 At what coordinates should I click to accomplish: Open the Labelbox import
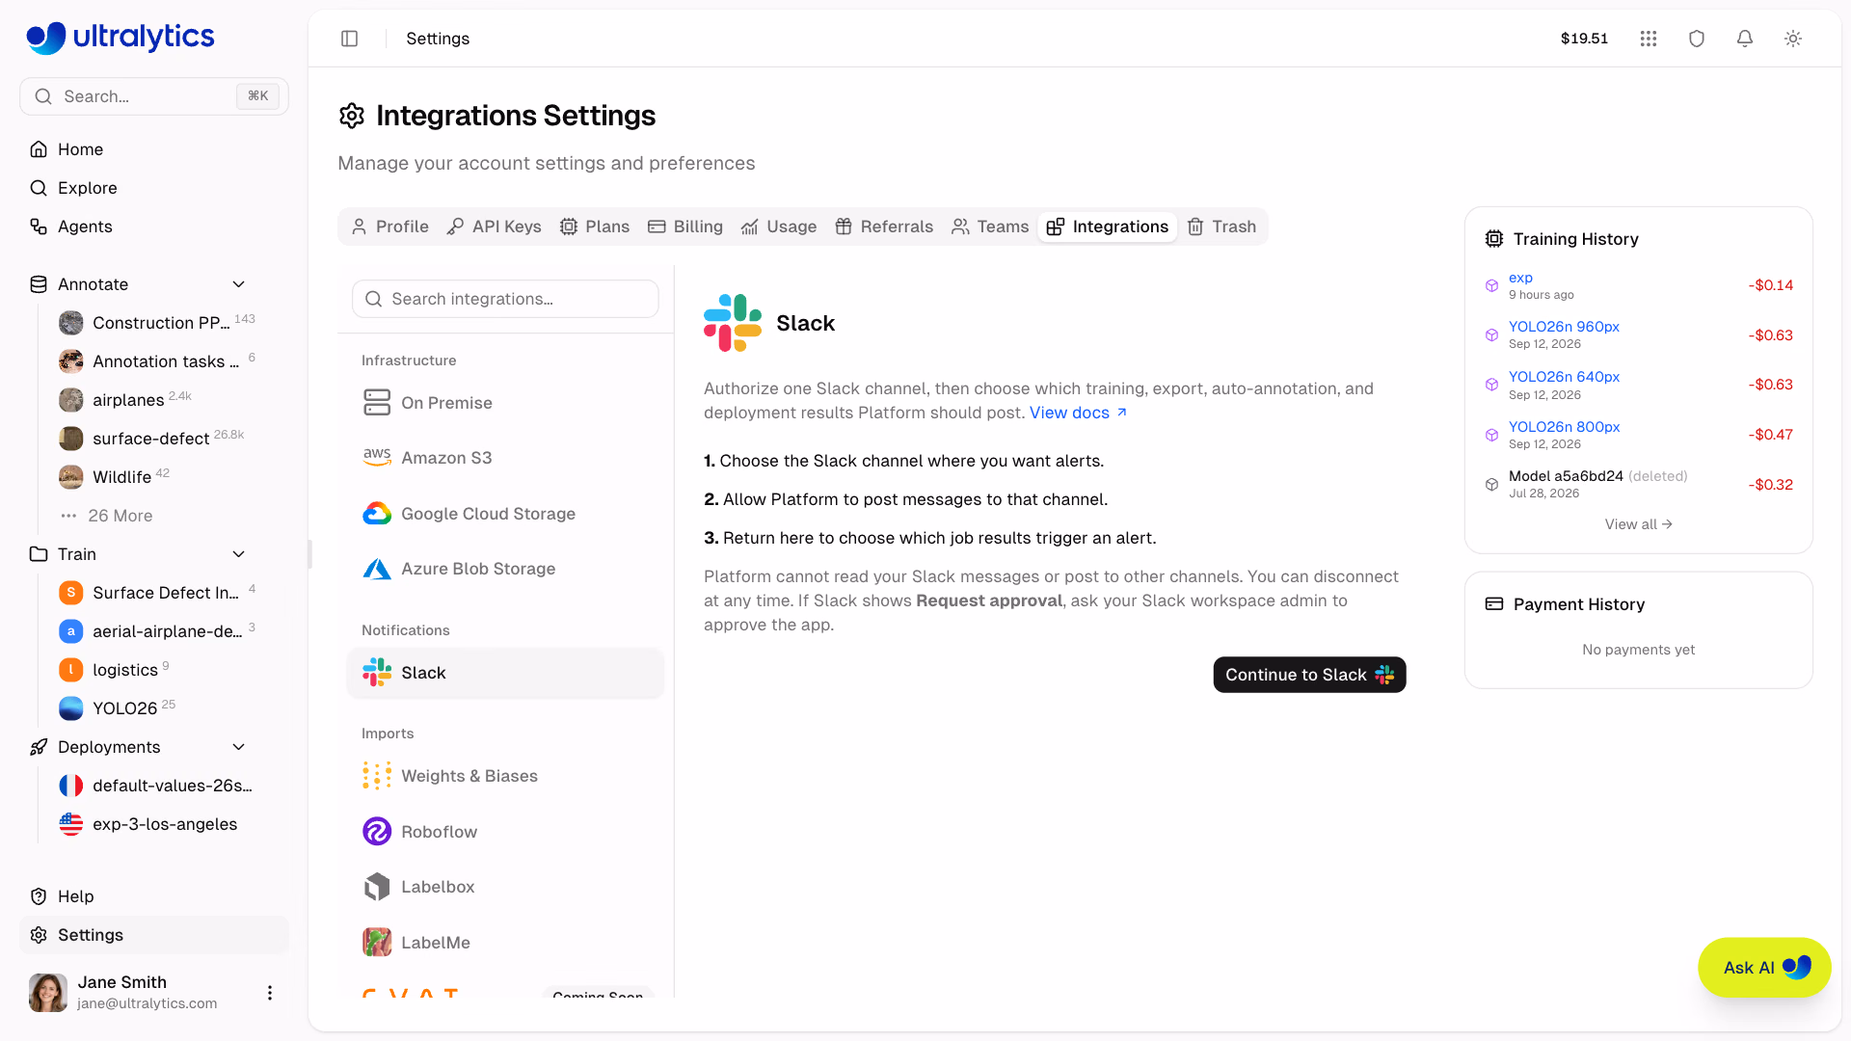pos(505,887)
